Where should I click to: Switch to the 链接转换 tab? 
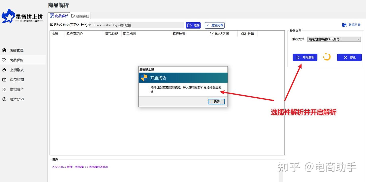tap(80, 16)
